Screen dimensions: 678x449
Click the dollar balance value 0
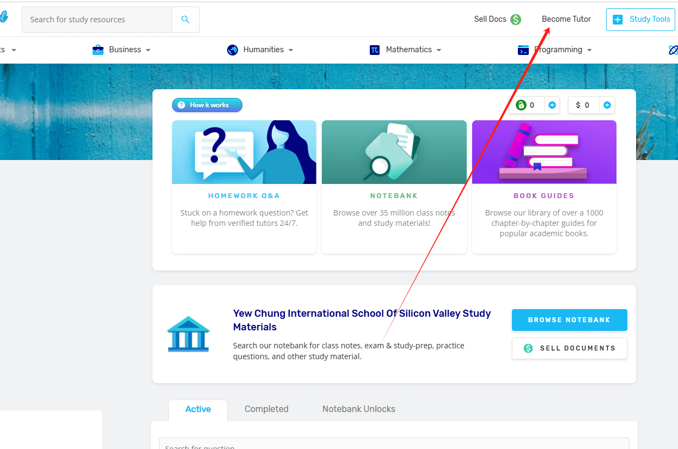tap(587, 105)
